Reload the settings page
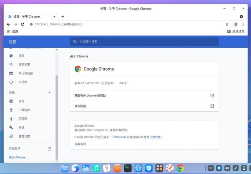This screenshot has width=251, height=174. point(23,24)
